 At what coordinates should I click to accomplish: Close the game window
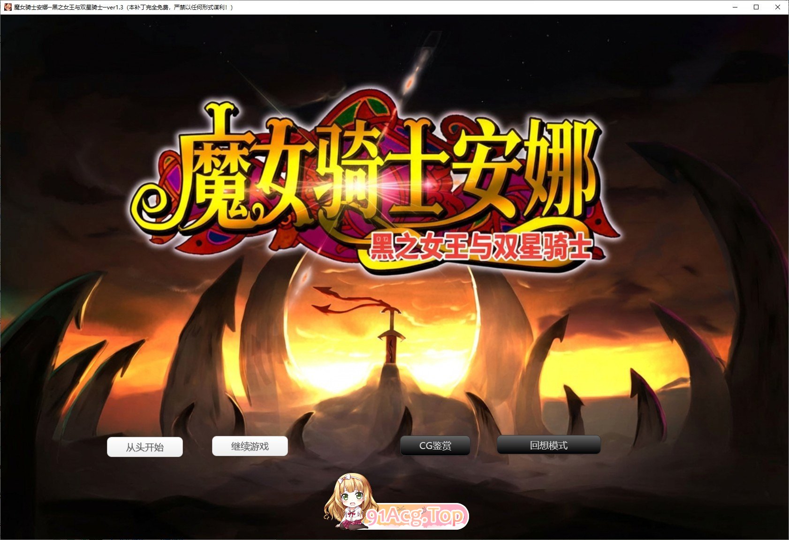tap(778, 7)
